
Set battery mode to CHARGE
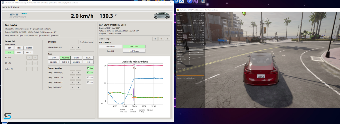[x=29, y=48]
